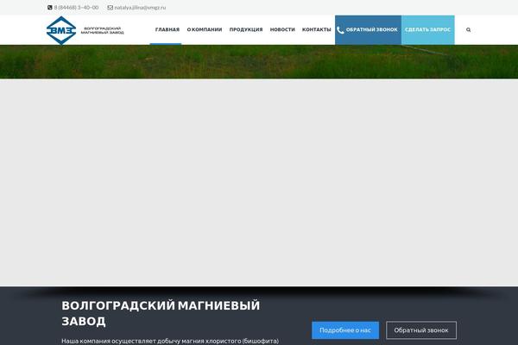Open the О компании menu item
The height and width of the screenshot is (345, 518).
[x=205, y=29]
